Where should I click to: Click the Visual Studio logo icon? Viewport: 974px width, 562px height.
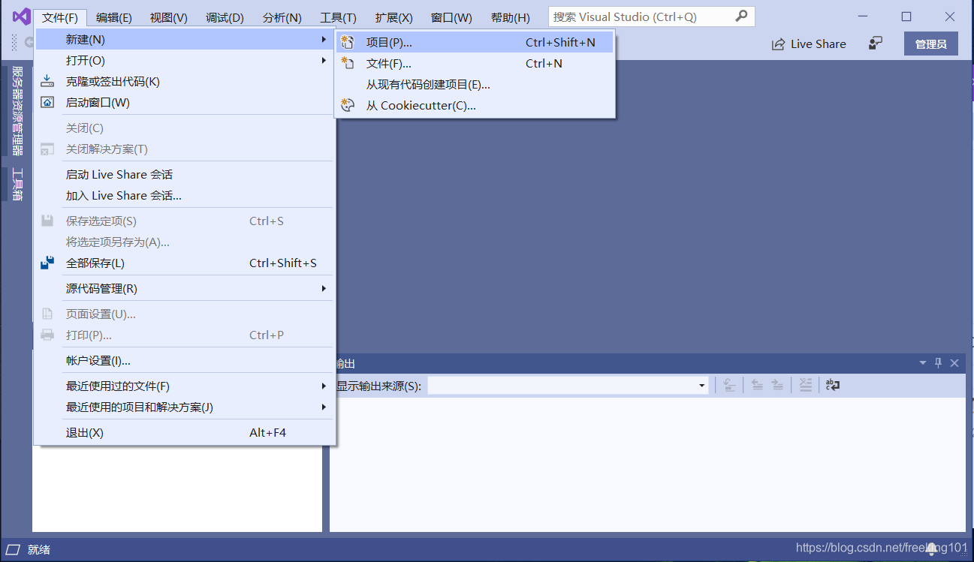20,17
